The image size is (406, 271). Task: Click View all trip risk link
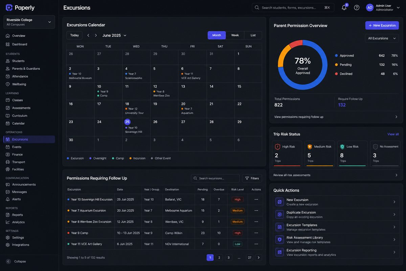(x=393, y=134)
